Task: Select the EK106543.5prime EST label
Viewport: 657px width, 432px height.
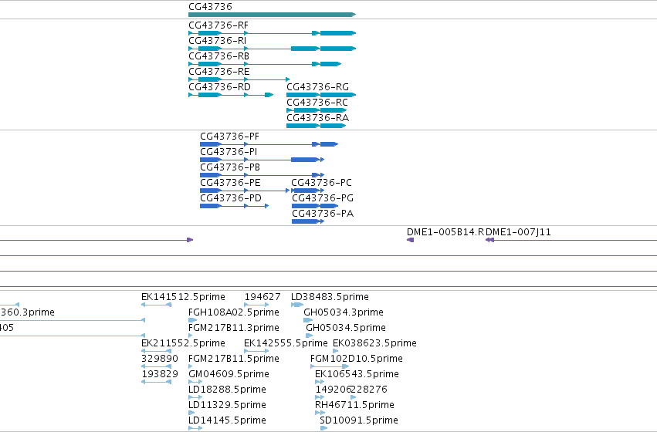Action: (357, 375)
